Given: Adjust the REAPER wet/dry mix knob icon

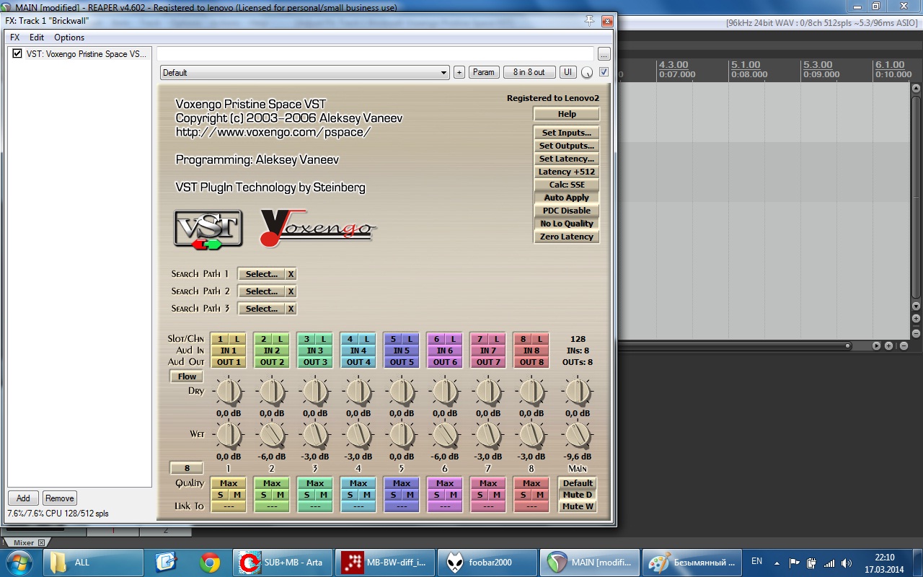Looking at the screenshot, I should pyautogui.click(x=587, y=73).
